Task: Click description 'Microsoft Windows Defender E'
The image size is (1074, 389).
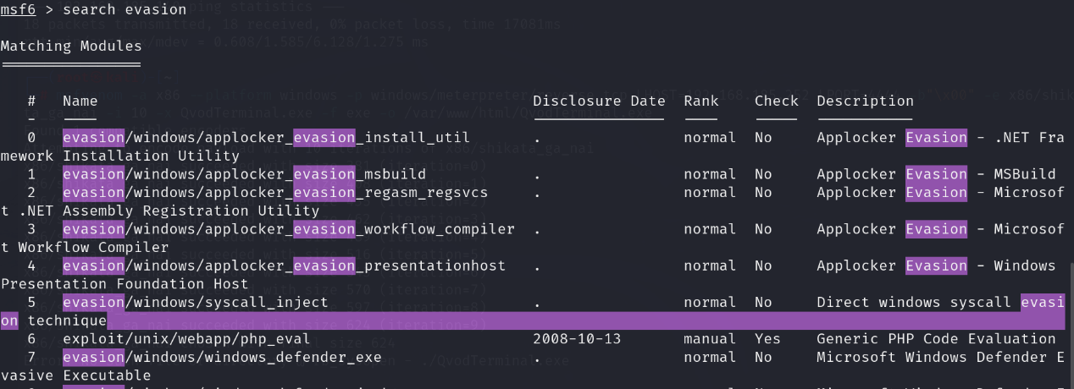Action: [941, 357]
